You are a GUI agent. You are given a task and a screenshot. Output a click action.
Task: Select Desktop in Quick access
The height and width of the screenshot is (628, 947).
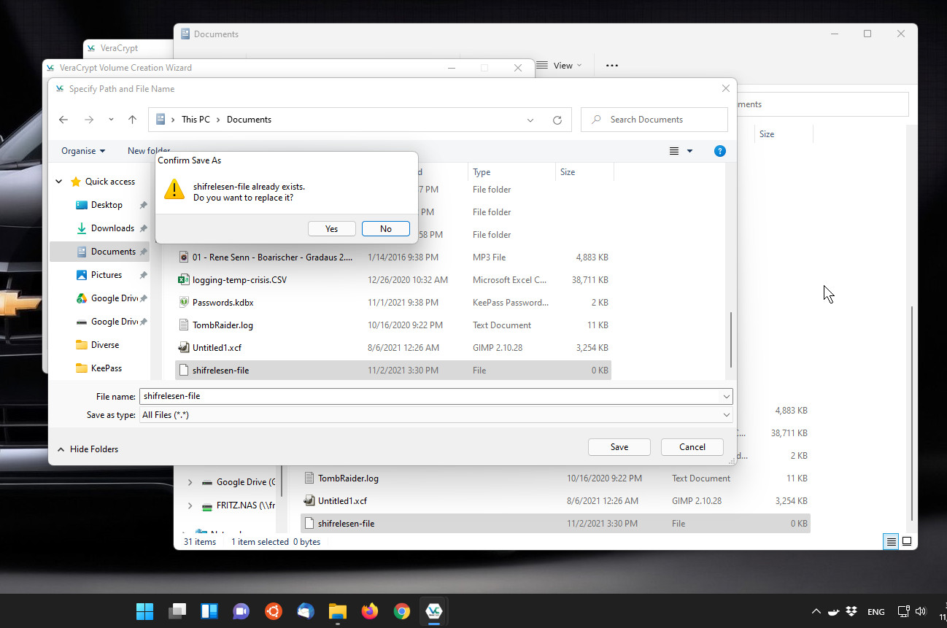pyautogui.click(x=107, y=205)
